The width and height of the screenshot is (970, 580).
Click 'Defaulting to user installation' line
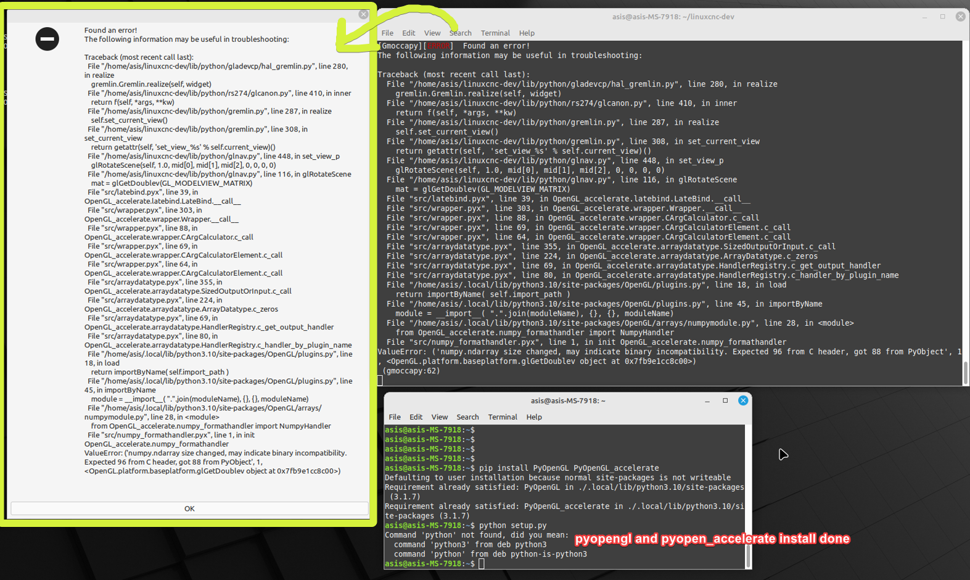click(557, 478)
